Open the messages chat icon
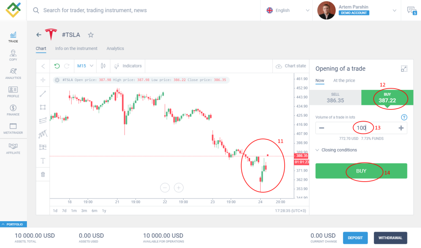The image size is (421, 248). 410,10
